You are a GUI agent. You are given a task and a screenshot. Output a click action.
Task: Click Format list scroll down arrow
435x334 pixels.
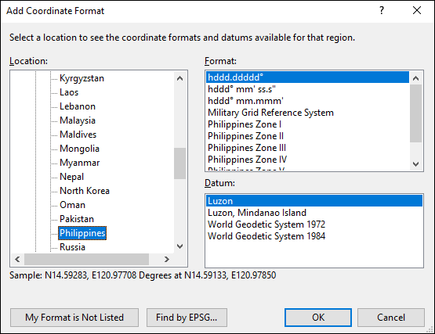[x=415, y=164]
